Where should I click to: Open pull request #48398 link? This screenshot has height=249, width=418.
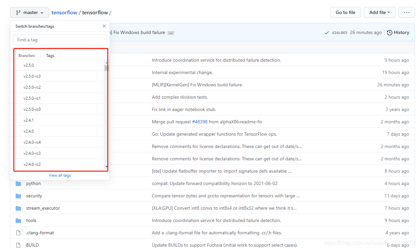coord(200,122)
